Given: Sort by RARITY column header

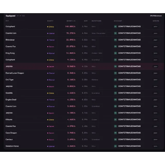Looking at the screenshot, I should point(50,21).
